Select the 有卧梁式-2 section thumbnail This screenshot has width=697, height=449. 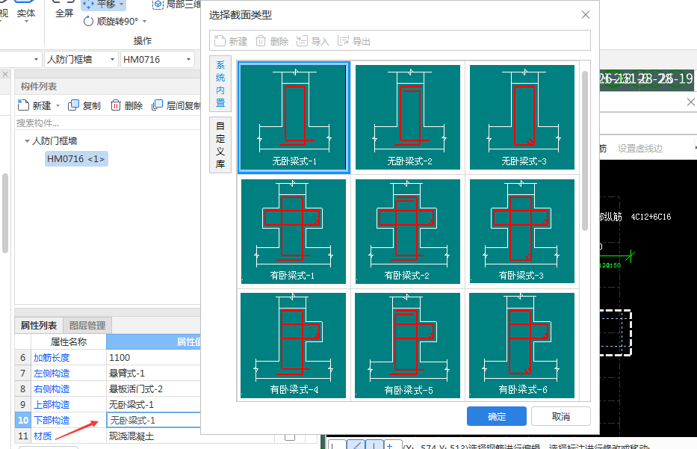(x=408, y=231)
